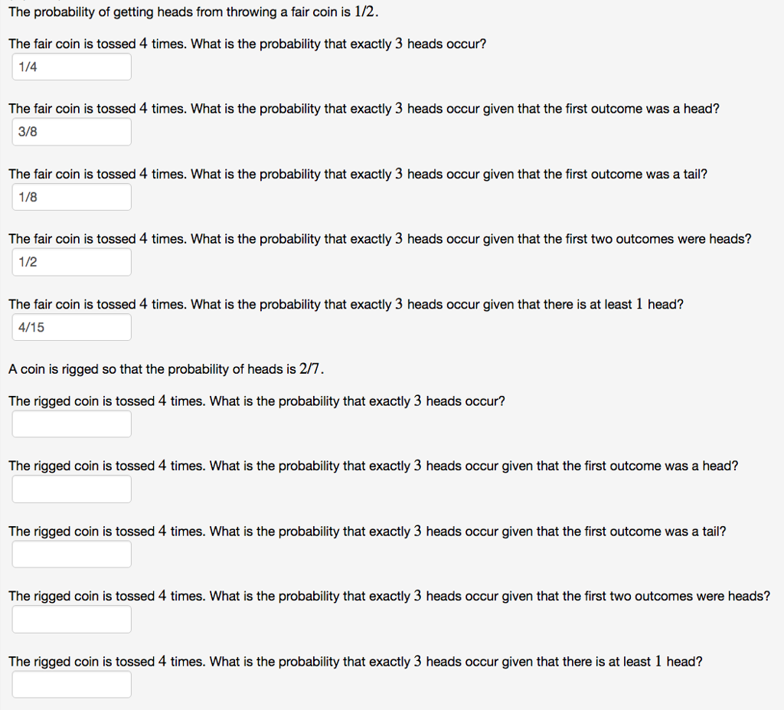Focus the answer box containing 1/2
This screenshot has width=784, height=710.
[71, 262]
